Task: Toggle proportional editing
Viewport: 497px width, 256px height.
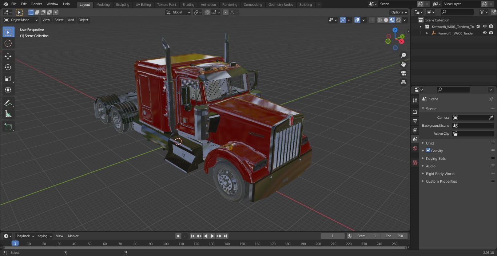Action: click(x=226, y=12)
